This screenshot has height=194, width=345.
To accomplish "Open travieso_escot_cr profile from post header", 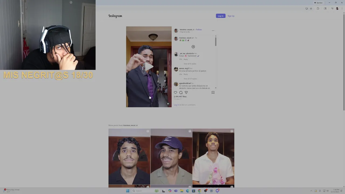I will pyautogui.click(x=187, y=29).
